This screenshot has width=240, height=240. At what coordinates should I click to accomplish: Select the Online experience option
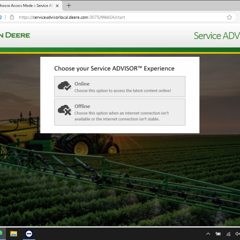pyautogui.click(x=120, y=86)
